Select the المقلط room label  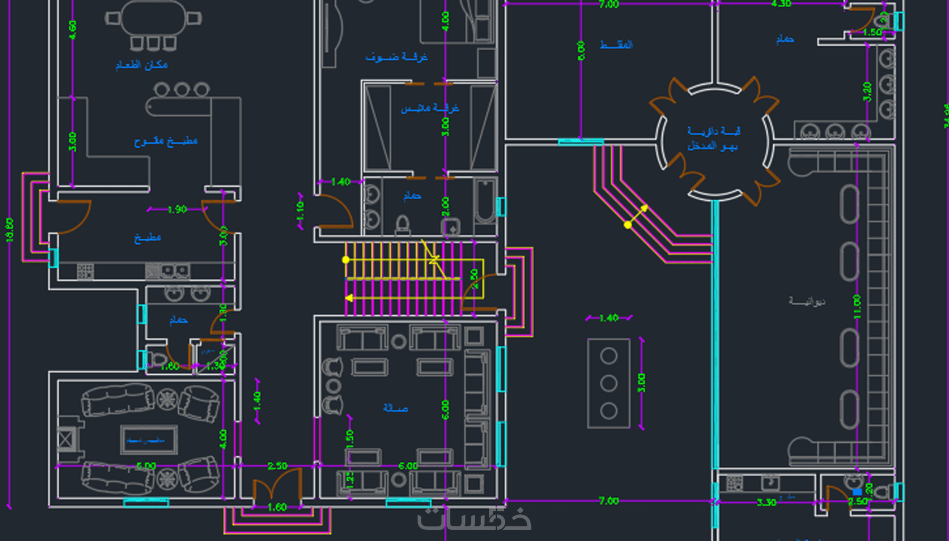point(616,45)
